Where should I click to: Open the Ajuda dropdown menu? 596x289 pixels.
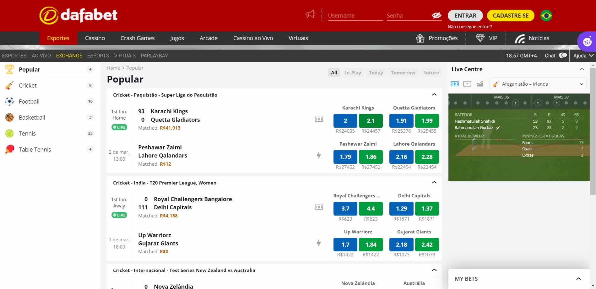tap(583, 56)
